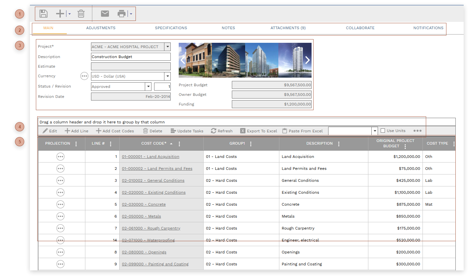Click the plus icon to add new record
Screen dimensions: 470x278
[60, 14]
